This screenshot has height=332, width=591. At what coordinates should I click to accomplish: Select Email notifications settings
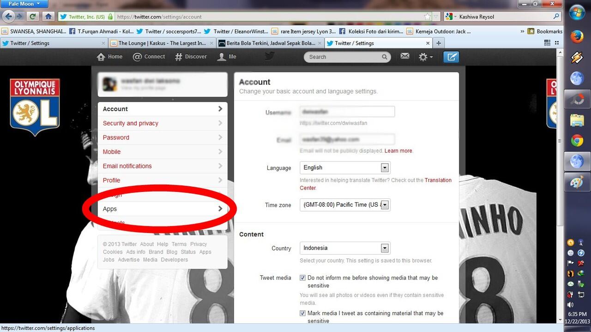[x=162, y=166]
